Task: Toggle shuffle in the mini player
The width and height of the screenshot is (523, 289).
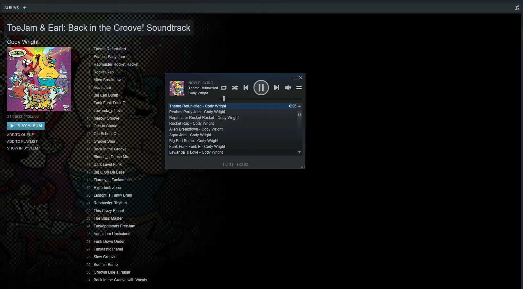Action: tap(235, 88)
